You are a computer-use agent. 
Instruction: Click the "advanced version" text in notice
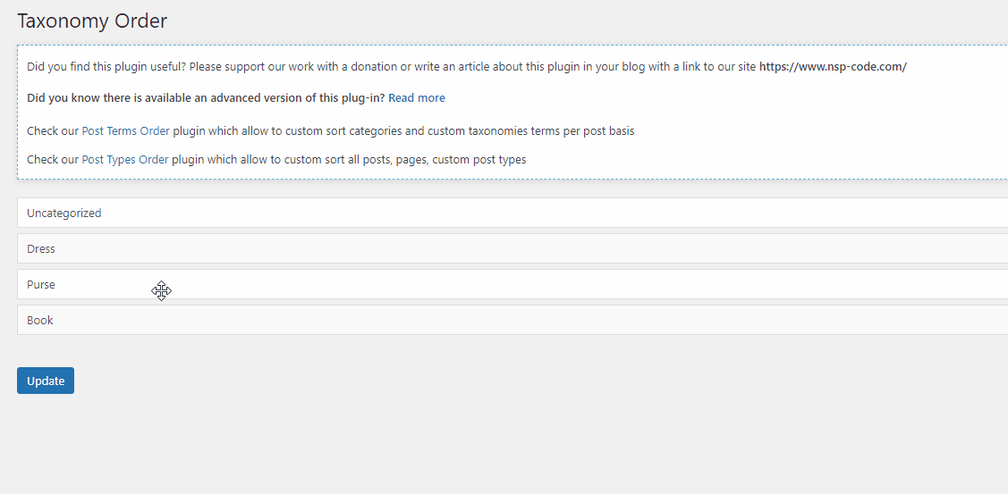tap(261, 98)
